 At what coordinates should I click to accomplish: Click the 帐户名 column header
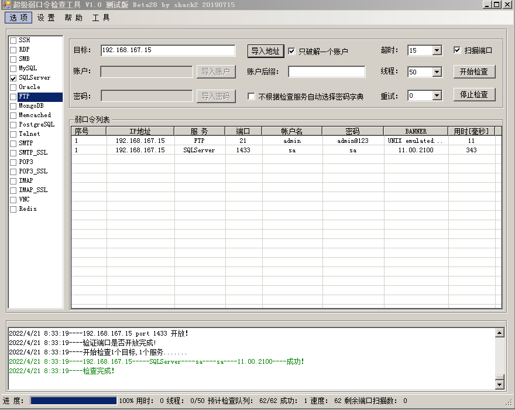[x=292, y=131]
